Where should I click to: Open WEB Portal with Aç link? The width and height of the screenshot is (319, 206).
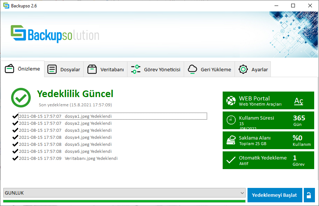point(298,101)
